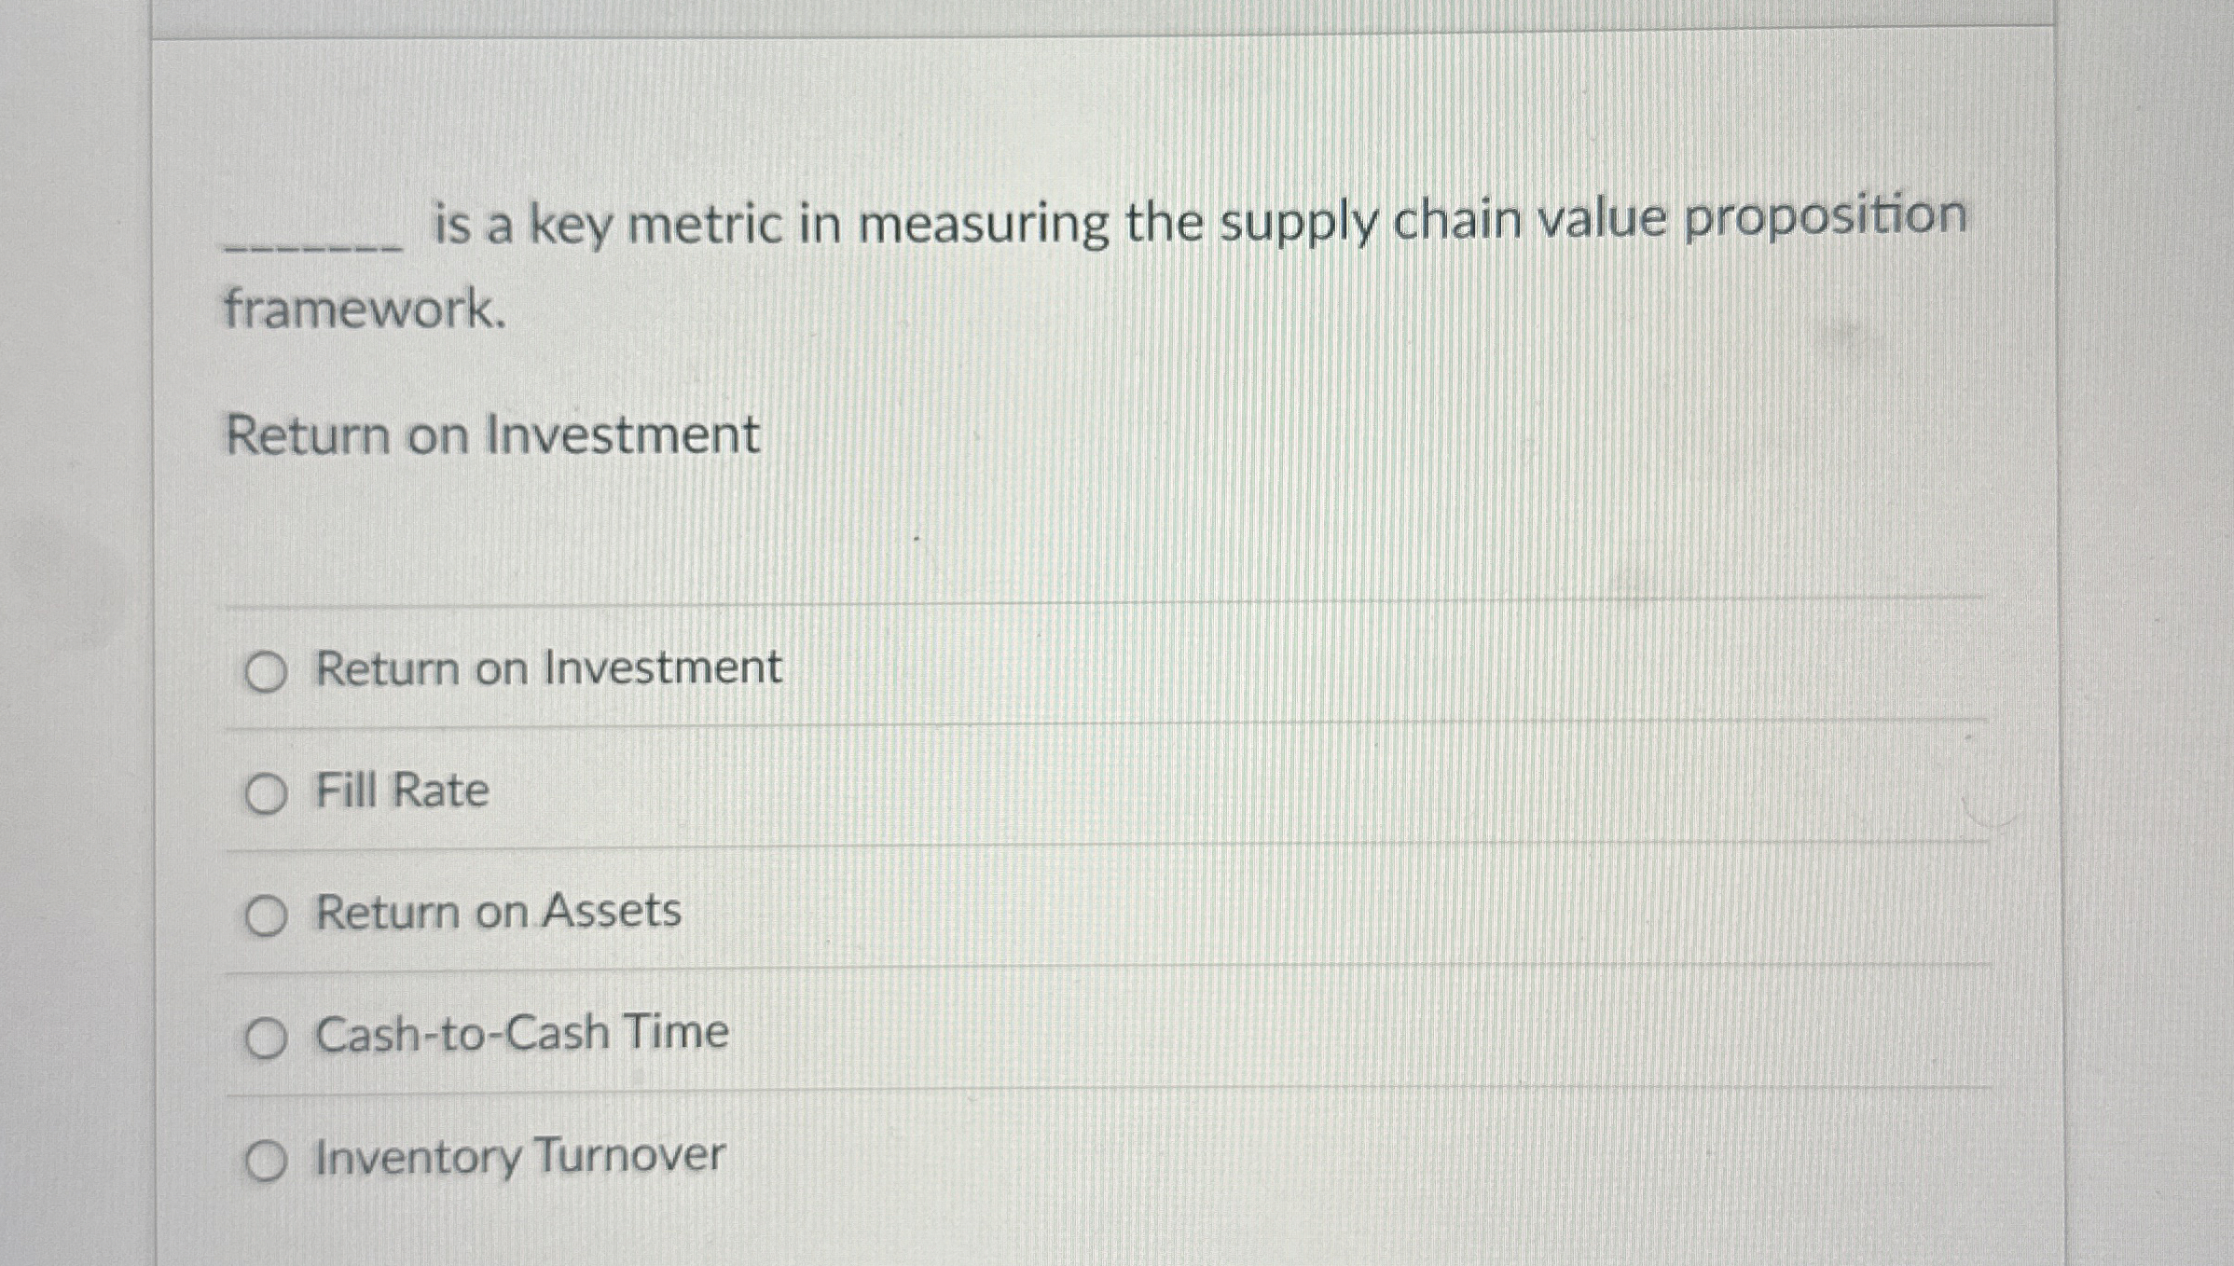The image size is (2234, 1266).
Task: Select the Return on Investment radio button
Action: point(266,672)
